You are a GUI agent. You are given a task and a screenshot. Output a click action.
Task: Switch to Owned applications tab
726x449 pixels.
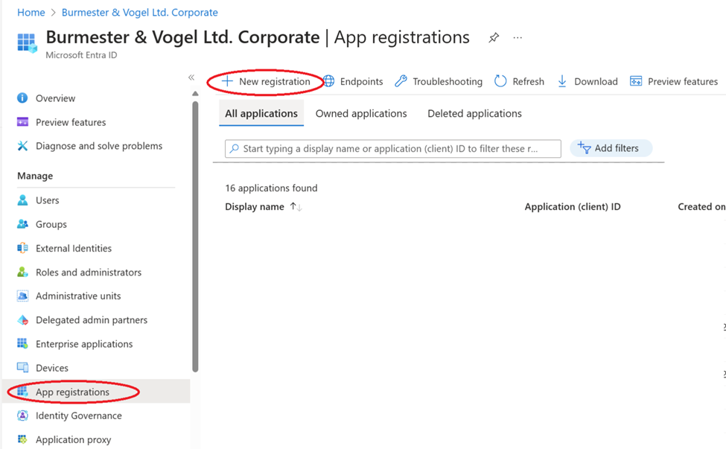coord(361,113)
